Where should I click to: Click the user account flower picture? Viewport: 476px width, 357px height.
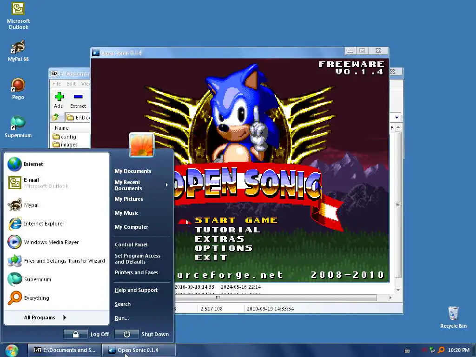point(141,145)
